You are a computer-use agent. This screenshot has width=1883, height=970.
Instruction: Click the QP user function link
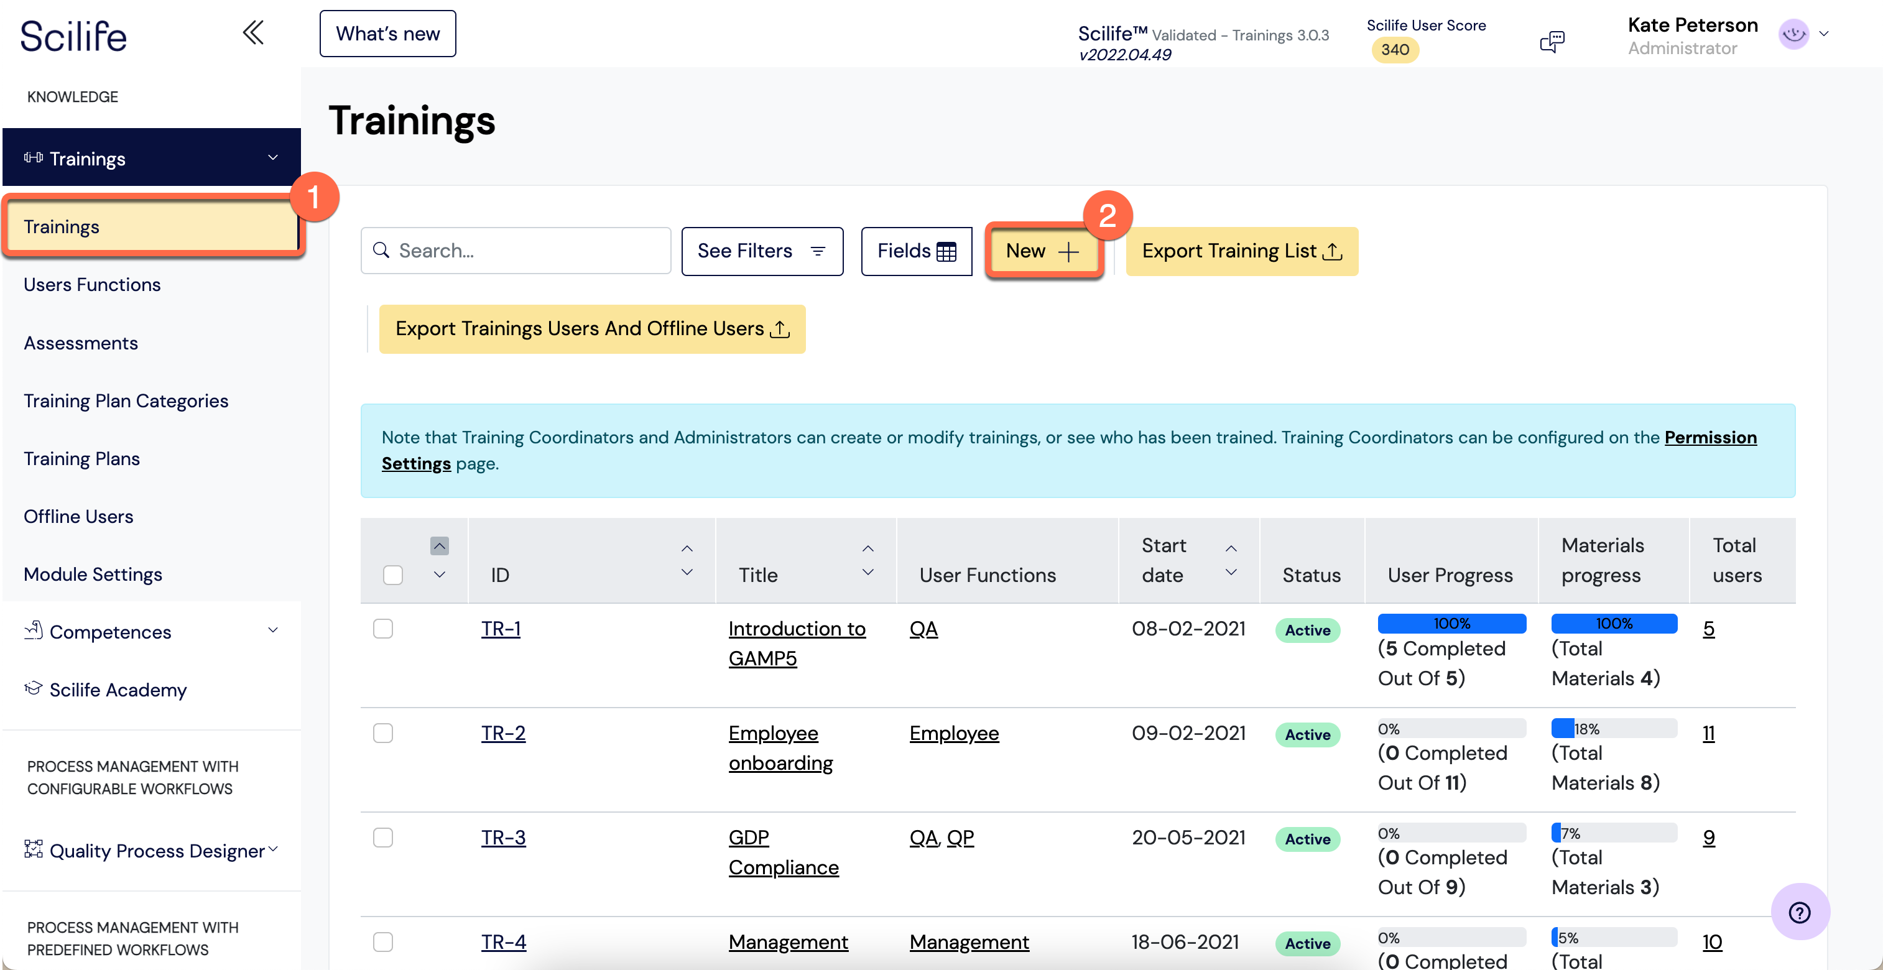(961, 838)
